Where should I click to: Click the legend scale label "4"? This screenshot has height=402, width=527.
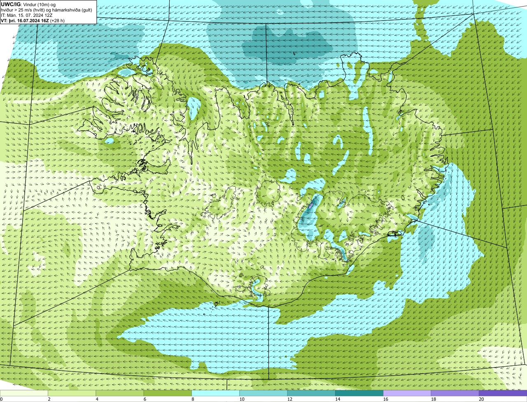click(x=97, y=399)
